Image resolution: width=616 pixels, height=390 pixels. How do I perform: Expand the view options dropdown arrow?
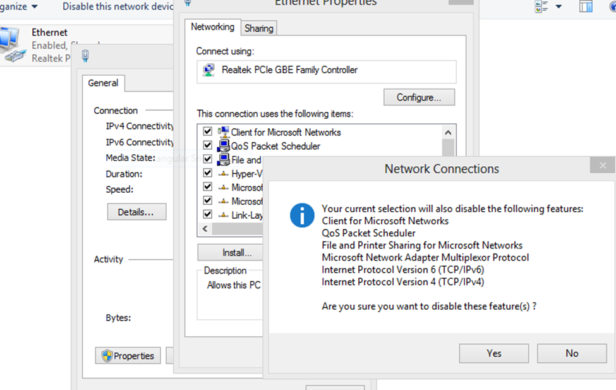pos(559,7)
